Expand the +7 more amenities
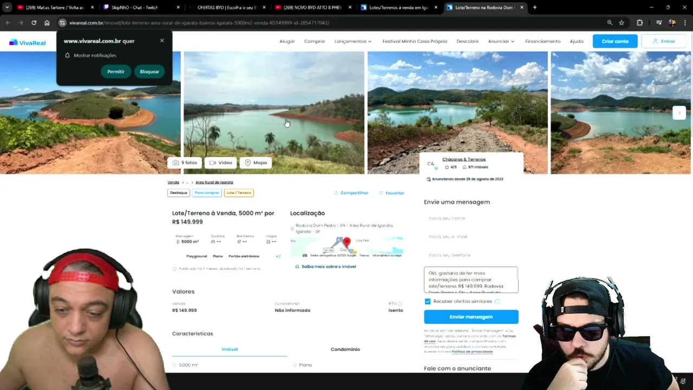 tap(278, 256)
